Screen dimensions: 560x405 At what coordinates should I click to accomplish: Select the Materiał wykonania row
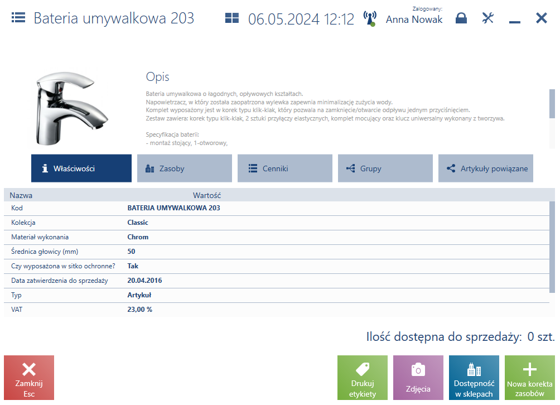click(277, 238)
